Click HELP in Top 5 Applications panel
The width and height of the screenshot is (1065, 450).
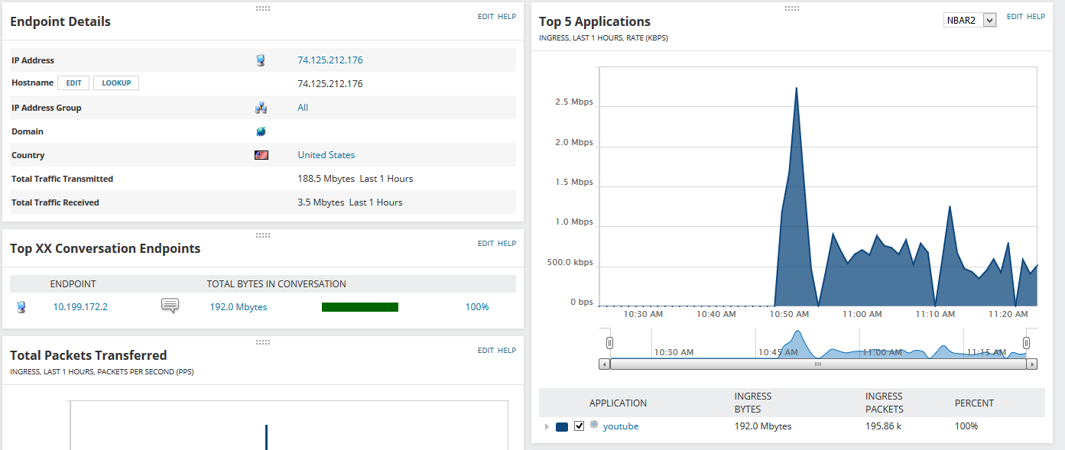pos(1036,17)
